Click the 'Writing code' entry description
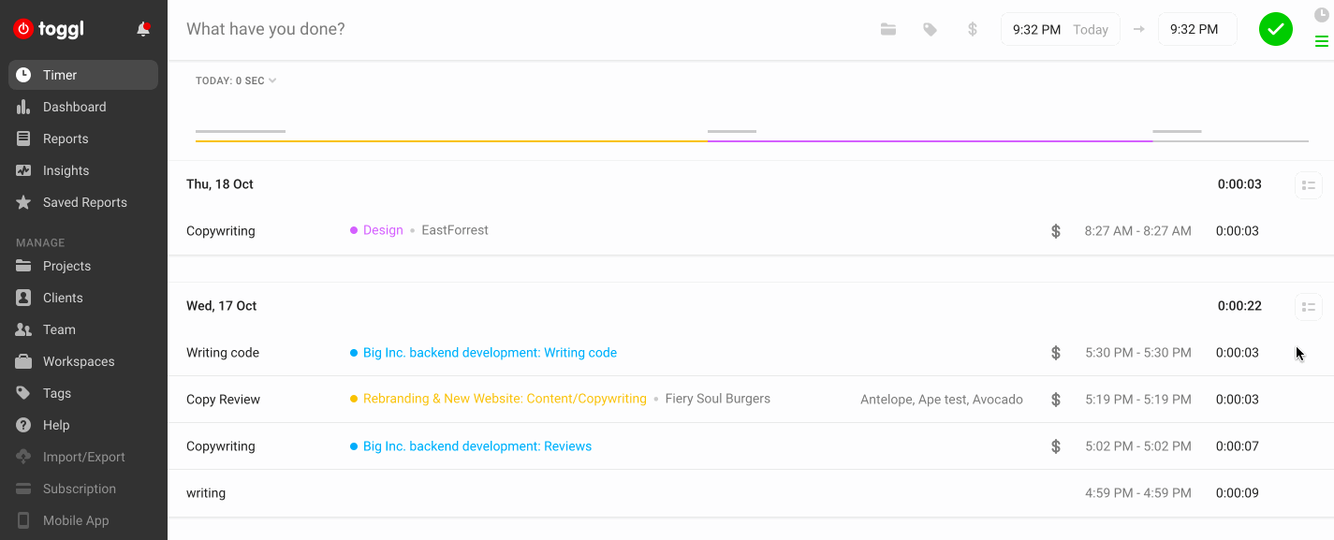Screen dimensions: 1334x540 point(223,353)
